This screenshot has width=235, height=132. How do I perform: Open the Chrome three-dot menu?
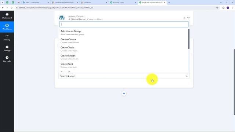click(x=232, y=8)
